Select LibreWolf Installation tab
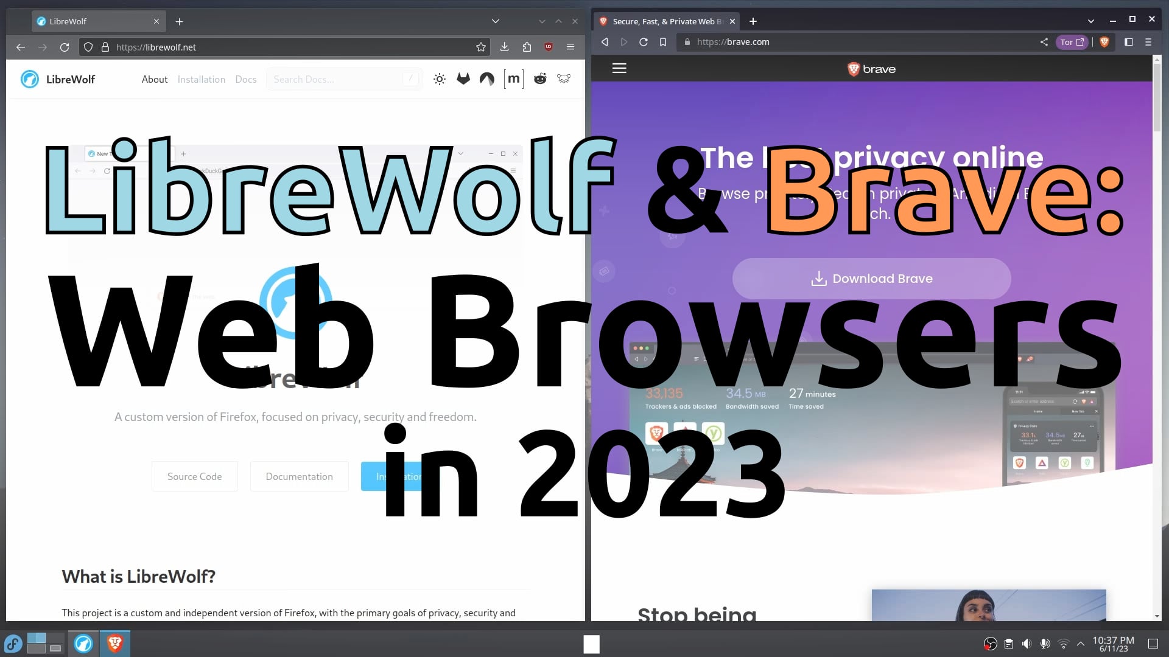 tap(202, 78)
